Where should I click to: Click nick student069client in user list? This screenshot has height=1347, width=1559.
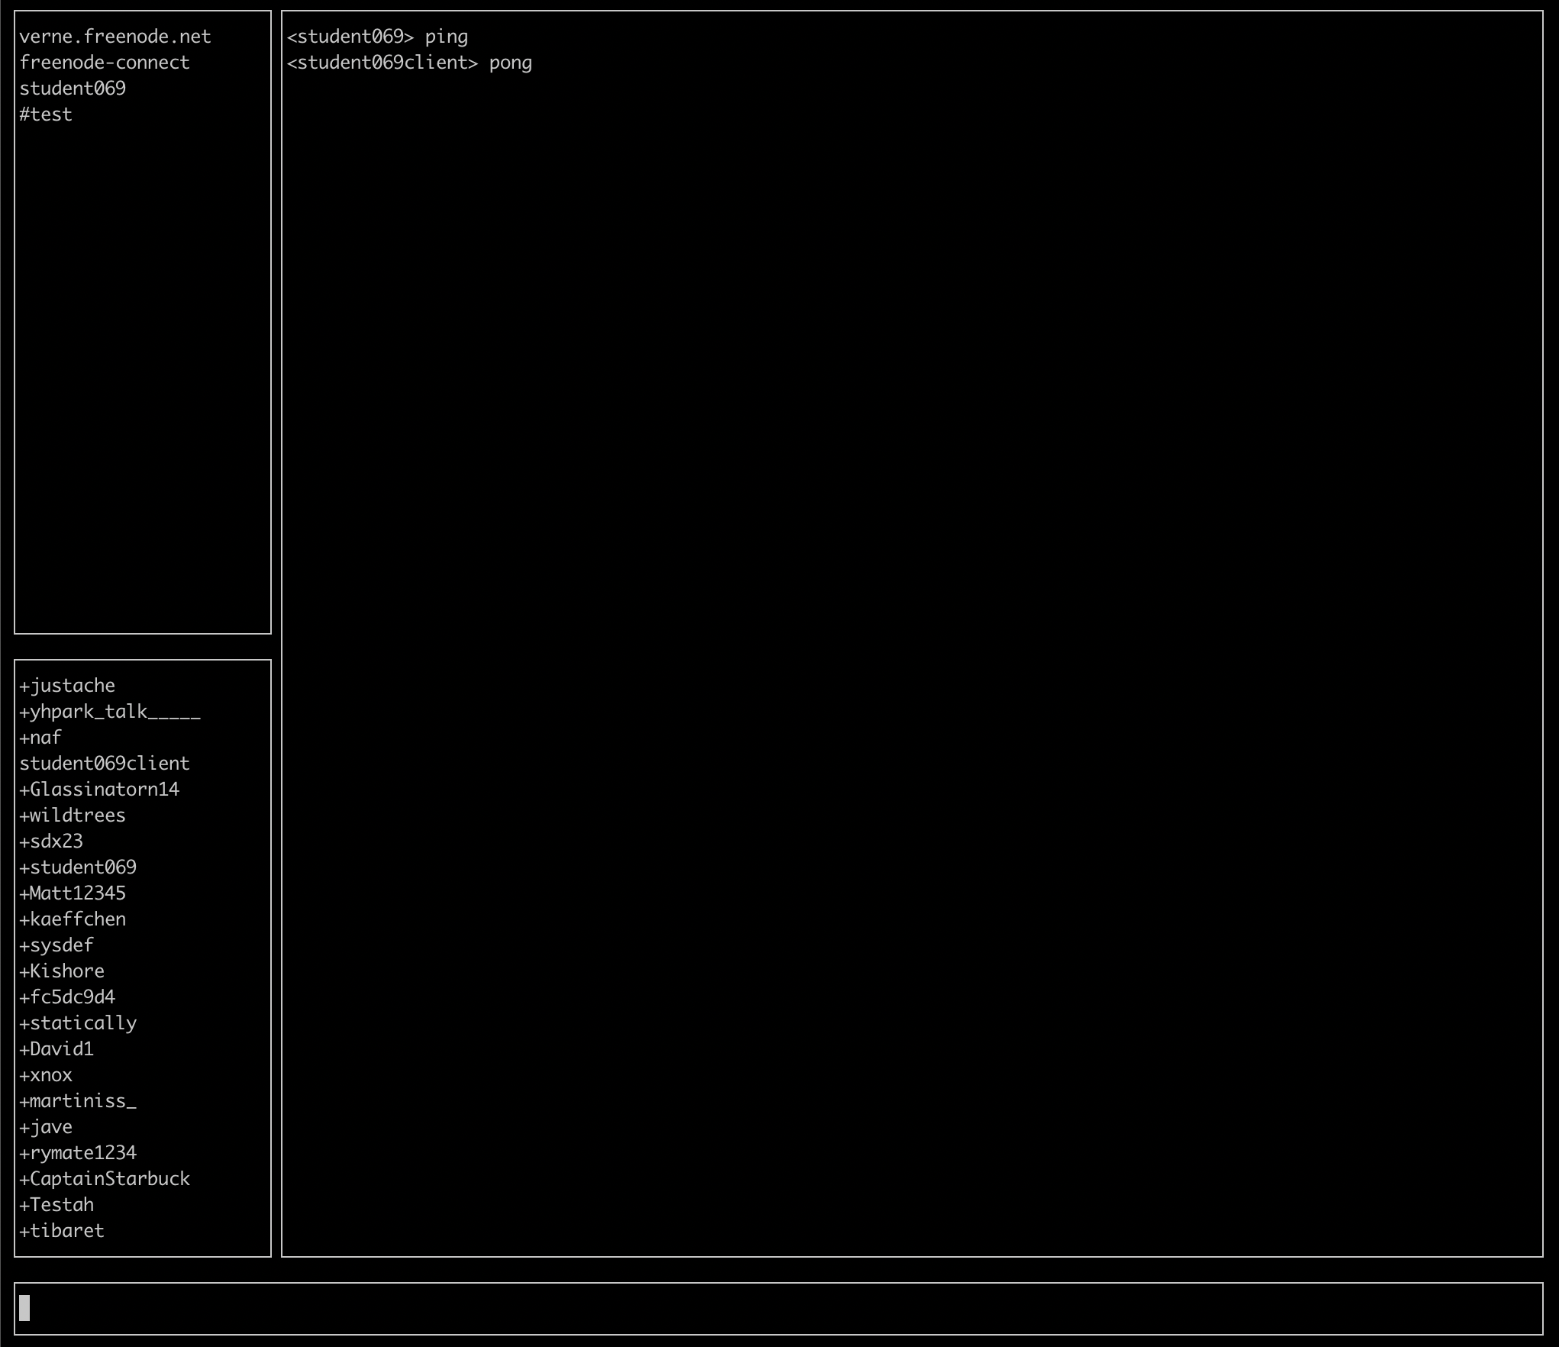pos(104,764)
